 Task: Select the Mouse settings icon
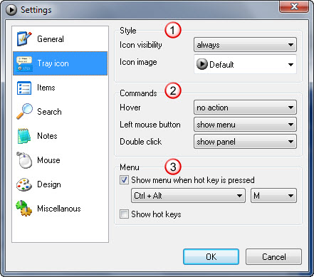tap(24, 160)
